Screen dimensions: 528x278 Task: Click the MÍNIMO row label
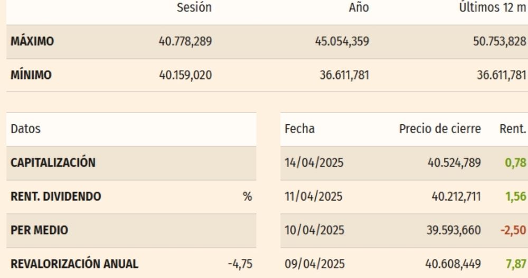31,75
